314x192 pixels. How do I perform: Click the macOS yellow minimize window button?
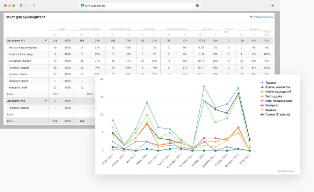click(x=9, y=6)
